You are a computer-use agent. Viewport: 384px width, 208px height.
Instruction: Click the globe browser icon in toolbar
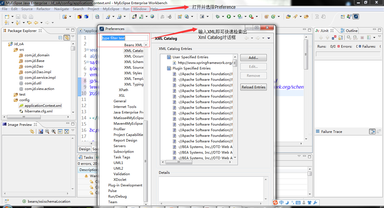[x=152, y=17]
